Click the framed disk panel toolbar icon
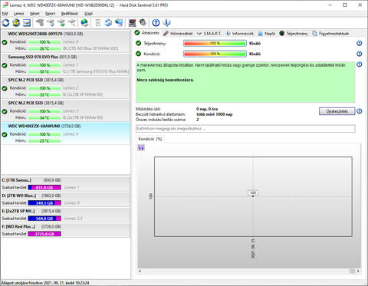 27,23
